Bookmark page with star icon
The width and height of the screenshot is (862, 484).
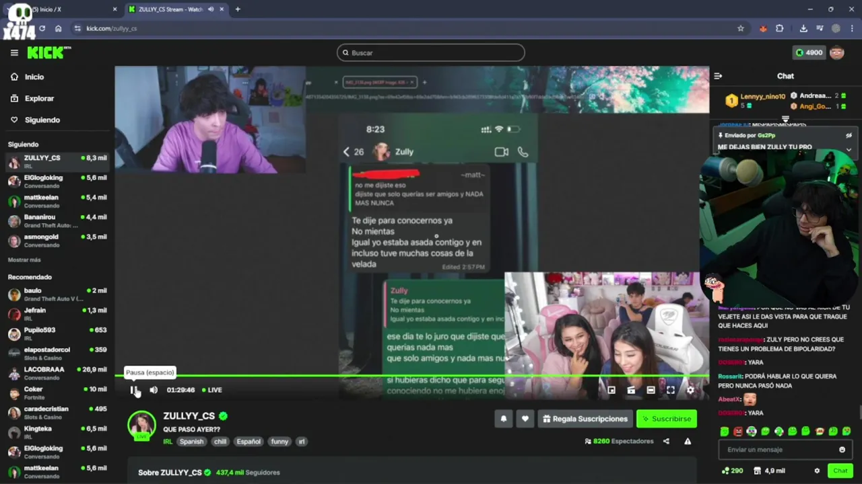[x=741, y=28]
